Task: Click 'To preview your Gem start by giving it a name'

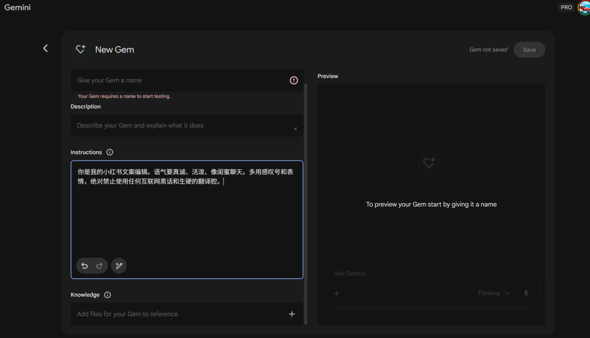Action: click(x=431, y=205)
